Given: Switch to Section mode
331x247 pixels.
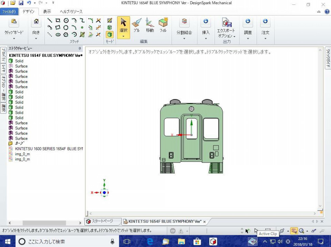Looking at the screenshot, I should tap(110, 28).
